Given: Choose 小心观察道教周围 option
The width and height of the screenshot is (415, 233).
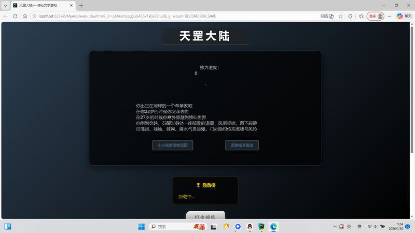Looking at the screenshot, I should point(173,145).
